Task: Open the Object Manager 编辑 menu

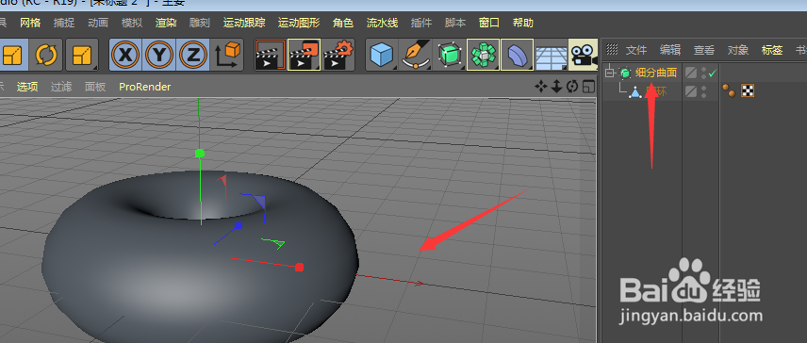Action: click(x=670, y=50)
